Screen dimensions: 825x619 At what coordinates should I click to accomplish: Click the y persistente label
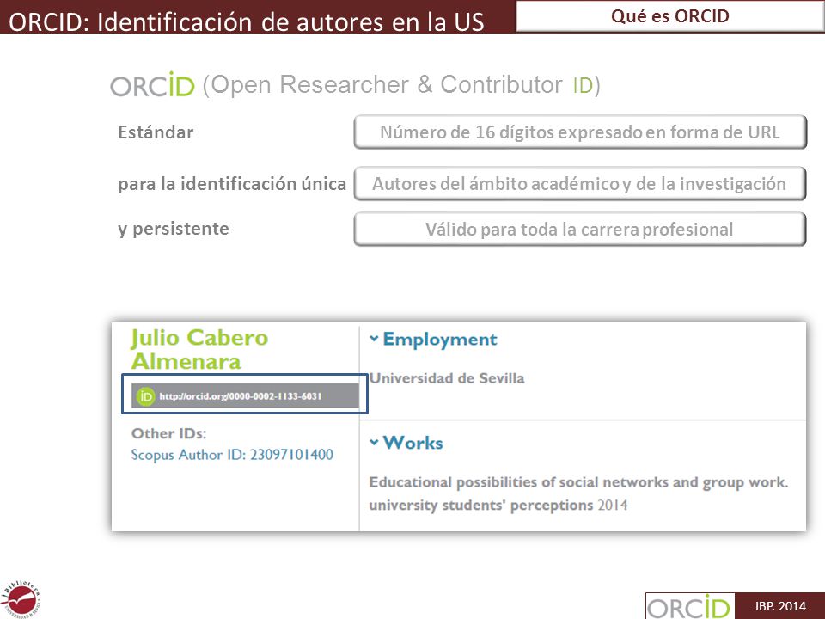174,229
